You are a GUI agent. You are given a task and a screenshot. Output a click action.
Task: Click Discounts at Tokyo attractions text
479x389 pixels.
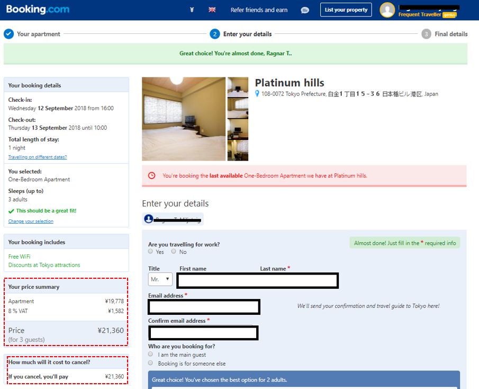44,265
